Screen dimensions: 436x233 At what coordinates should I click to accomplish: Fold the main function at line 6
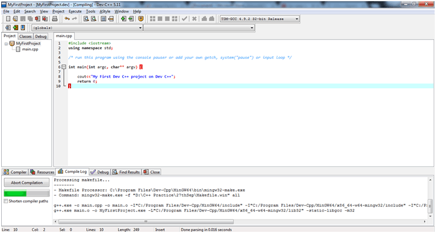[x=64, y=67]
